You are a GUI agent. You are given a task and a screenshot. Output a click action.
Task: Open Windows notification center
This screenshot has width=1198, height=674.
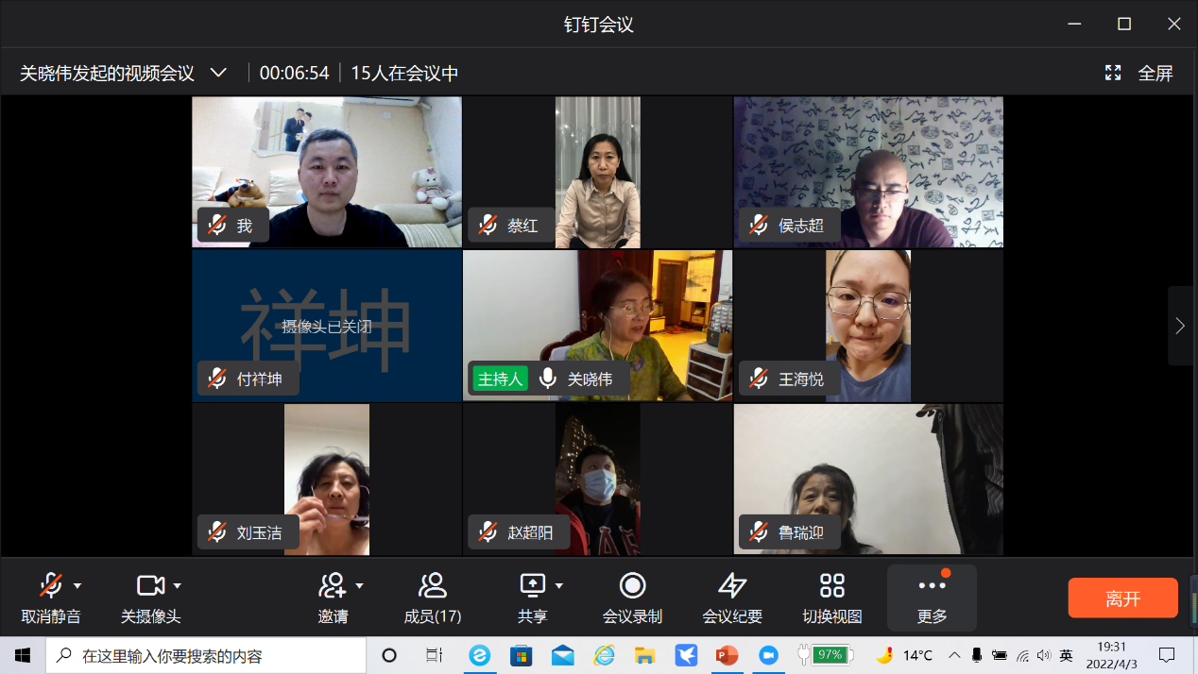point(1168,655)
